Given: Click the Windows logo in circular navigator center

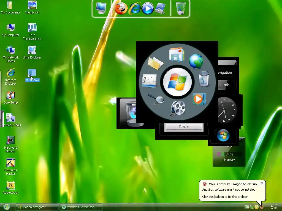Looking at the screenshot, I should (x=177, y=82).
